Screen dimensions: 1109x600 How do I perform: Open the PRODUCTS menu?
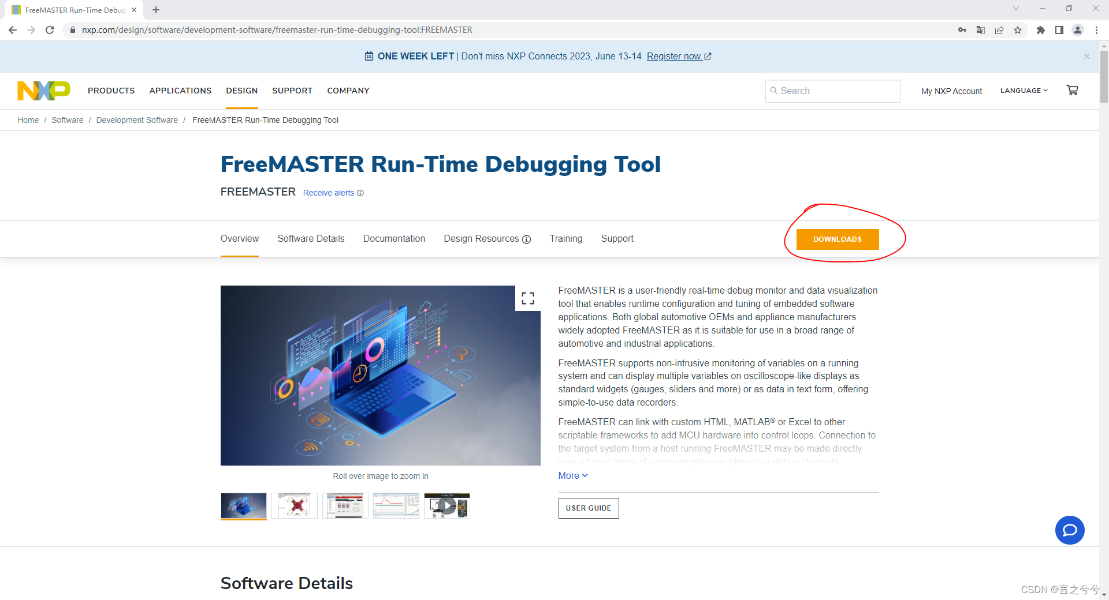(x=111, y=91)
